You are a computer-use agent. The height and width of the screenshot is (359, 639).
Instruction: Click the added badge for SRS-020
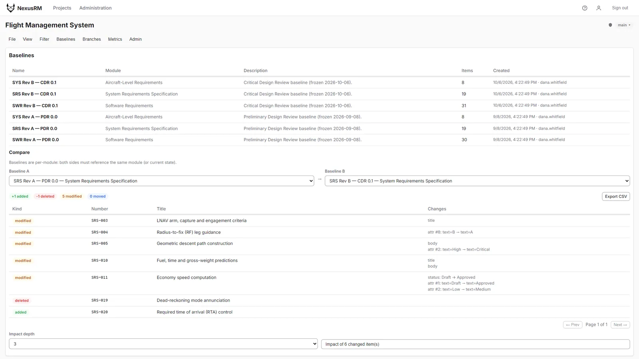(x=21, y=312)
